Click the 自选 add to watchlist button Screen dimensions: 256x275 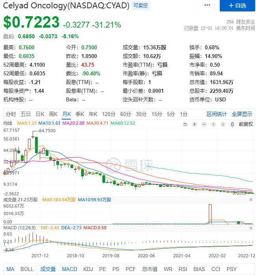click(x=237, y=6)
